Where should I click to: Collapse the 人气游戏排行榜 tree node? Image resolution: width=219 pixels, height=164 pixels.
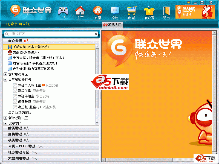point(5,80)
